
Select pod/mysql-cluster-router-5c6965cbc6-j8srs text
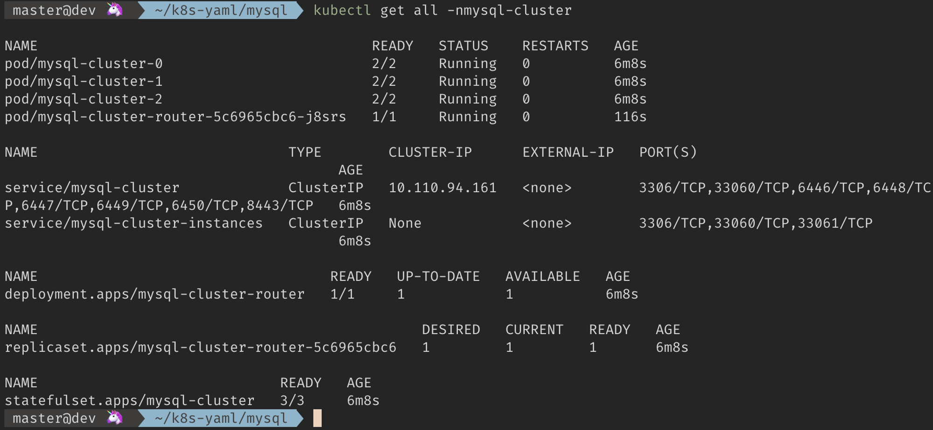pyautogui.click(x=175, y=117)
